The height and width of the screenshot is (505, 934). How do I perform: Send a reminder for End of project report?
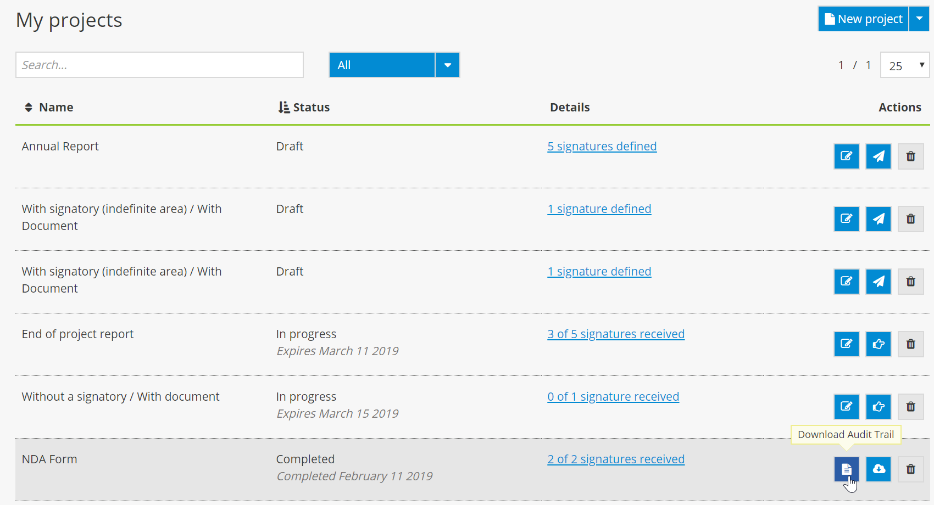(878, 344)
